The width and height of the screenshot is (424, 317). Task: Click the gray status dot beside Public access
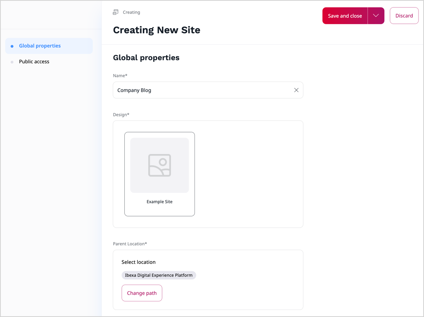pos(12,61)
